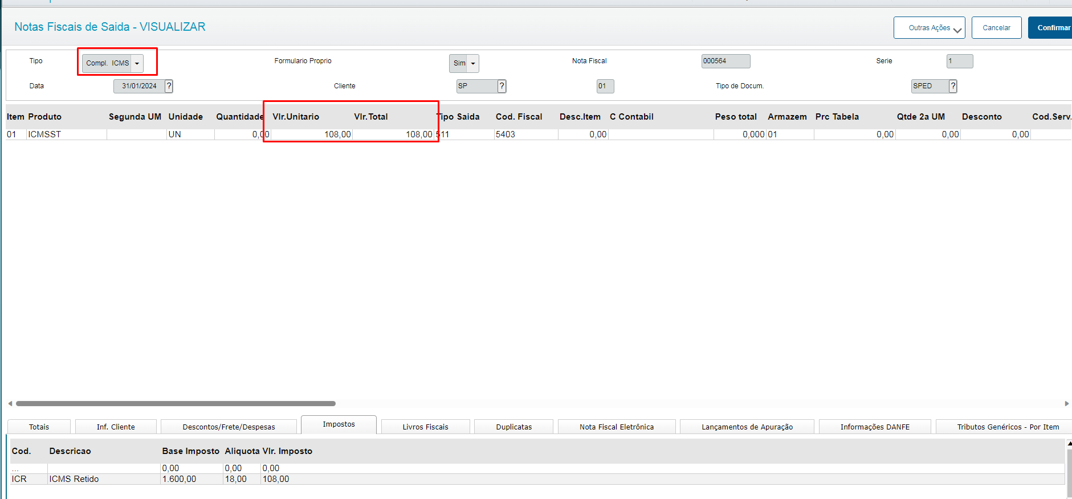Select the ICMSST product cell
The height and width of the screenshot is (499, 1072).
66,134
